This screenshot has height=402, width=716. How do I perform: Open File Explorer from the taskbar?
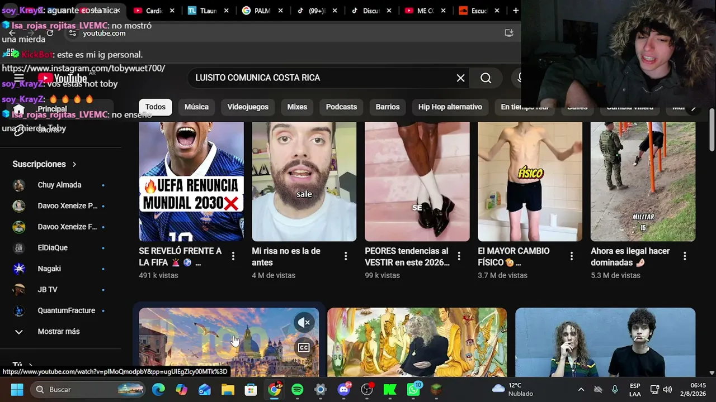point(228,390)
